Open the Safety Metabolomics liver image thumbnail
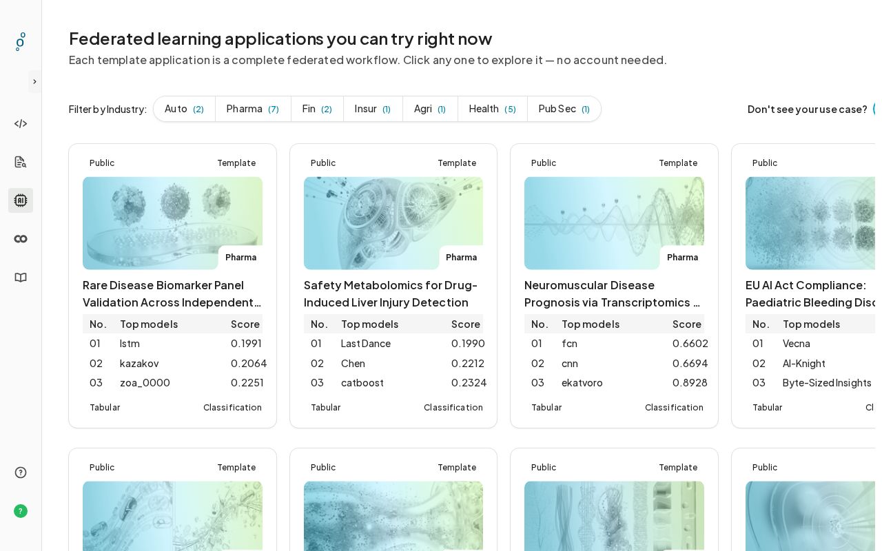This screenshot has height=551, width=882. [393, 223]
